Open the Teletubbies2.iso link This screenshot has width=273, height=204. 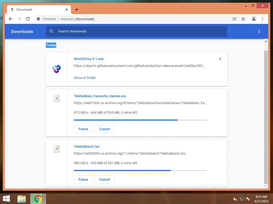pos(87,147)
